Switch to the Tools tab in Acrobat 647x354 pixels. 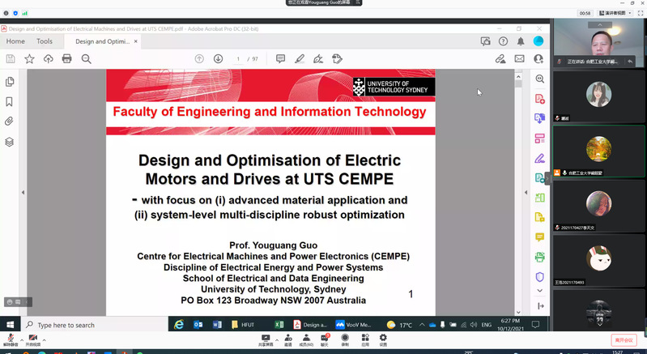pyautogui.click(x=45, y=41)
